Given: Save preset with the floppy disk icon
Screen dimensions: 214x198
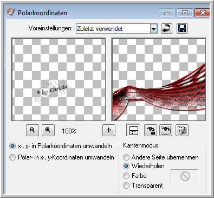Looking at the screenshot, I should (x=182, y=29).
